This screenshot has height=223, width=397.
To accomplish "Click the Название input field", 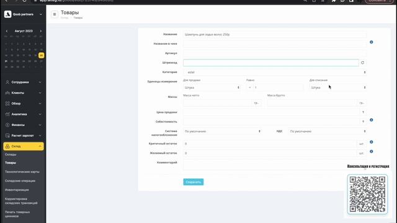I will [x=275, y=35].
